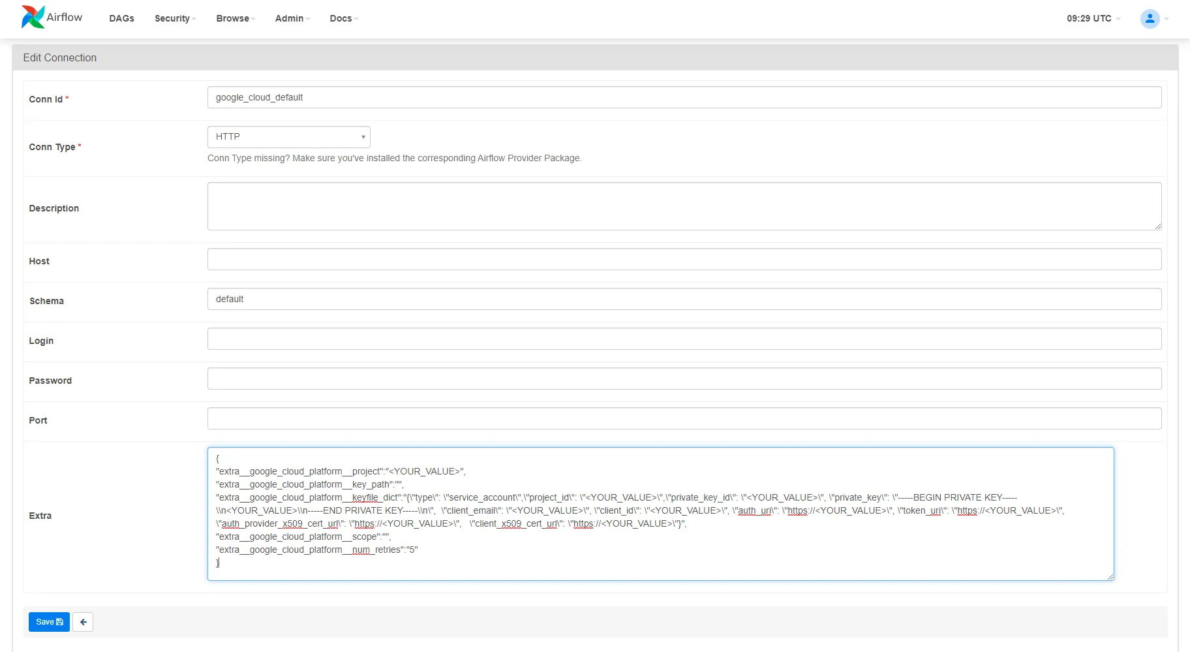Focus the Password input field
Image resolution: width=1190 pixels, height=652 pixels.
684,379
